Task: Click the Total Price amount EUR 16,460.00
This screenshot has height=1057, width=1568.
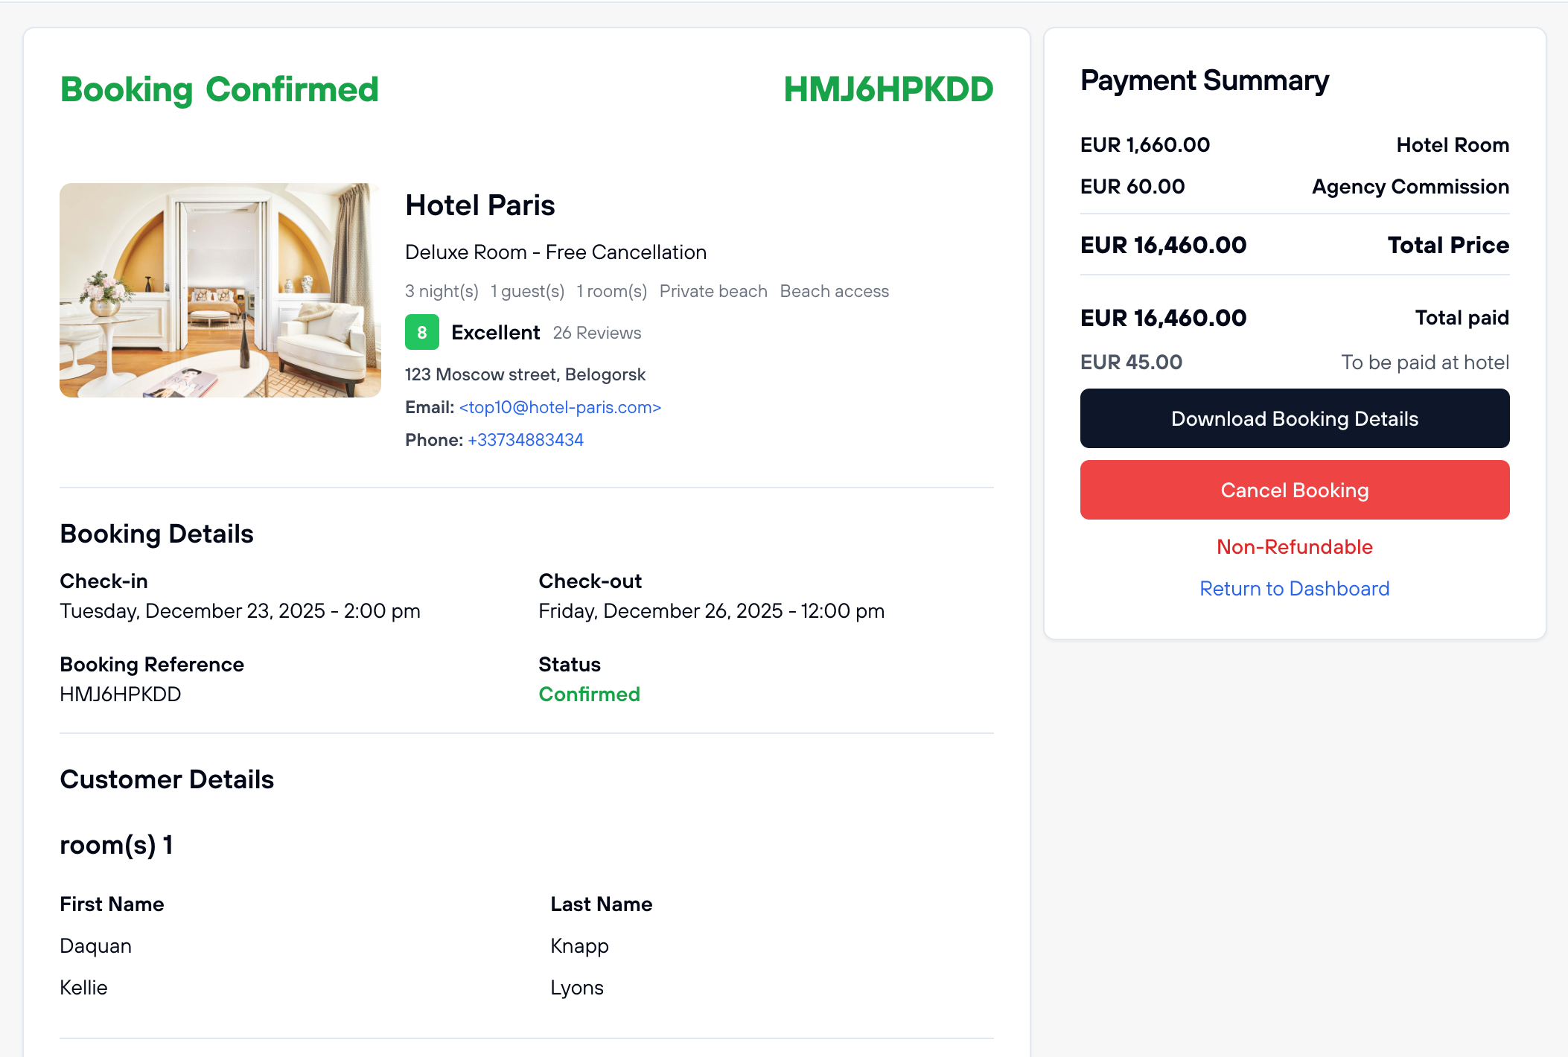Action: [x=1163, y=245]
